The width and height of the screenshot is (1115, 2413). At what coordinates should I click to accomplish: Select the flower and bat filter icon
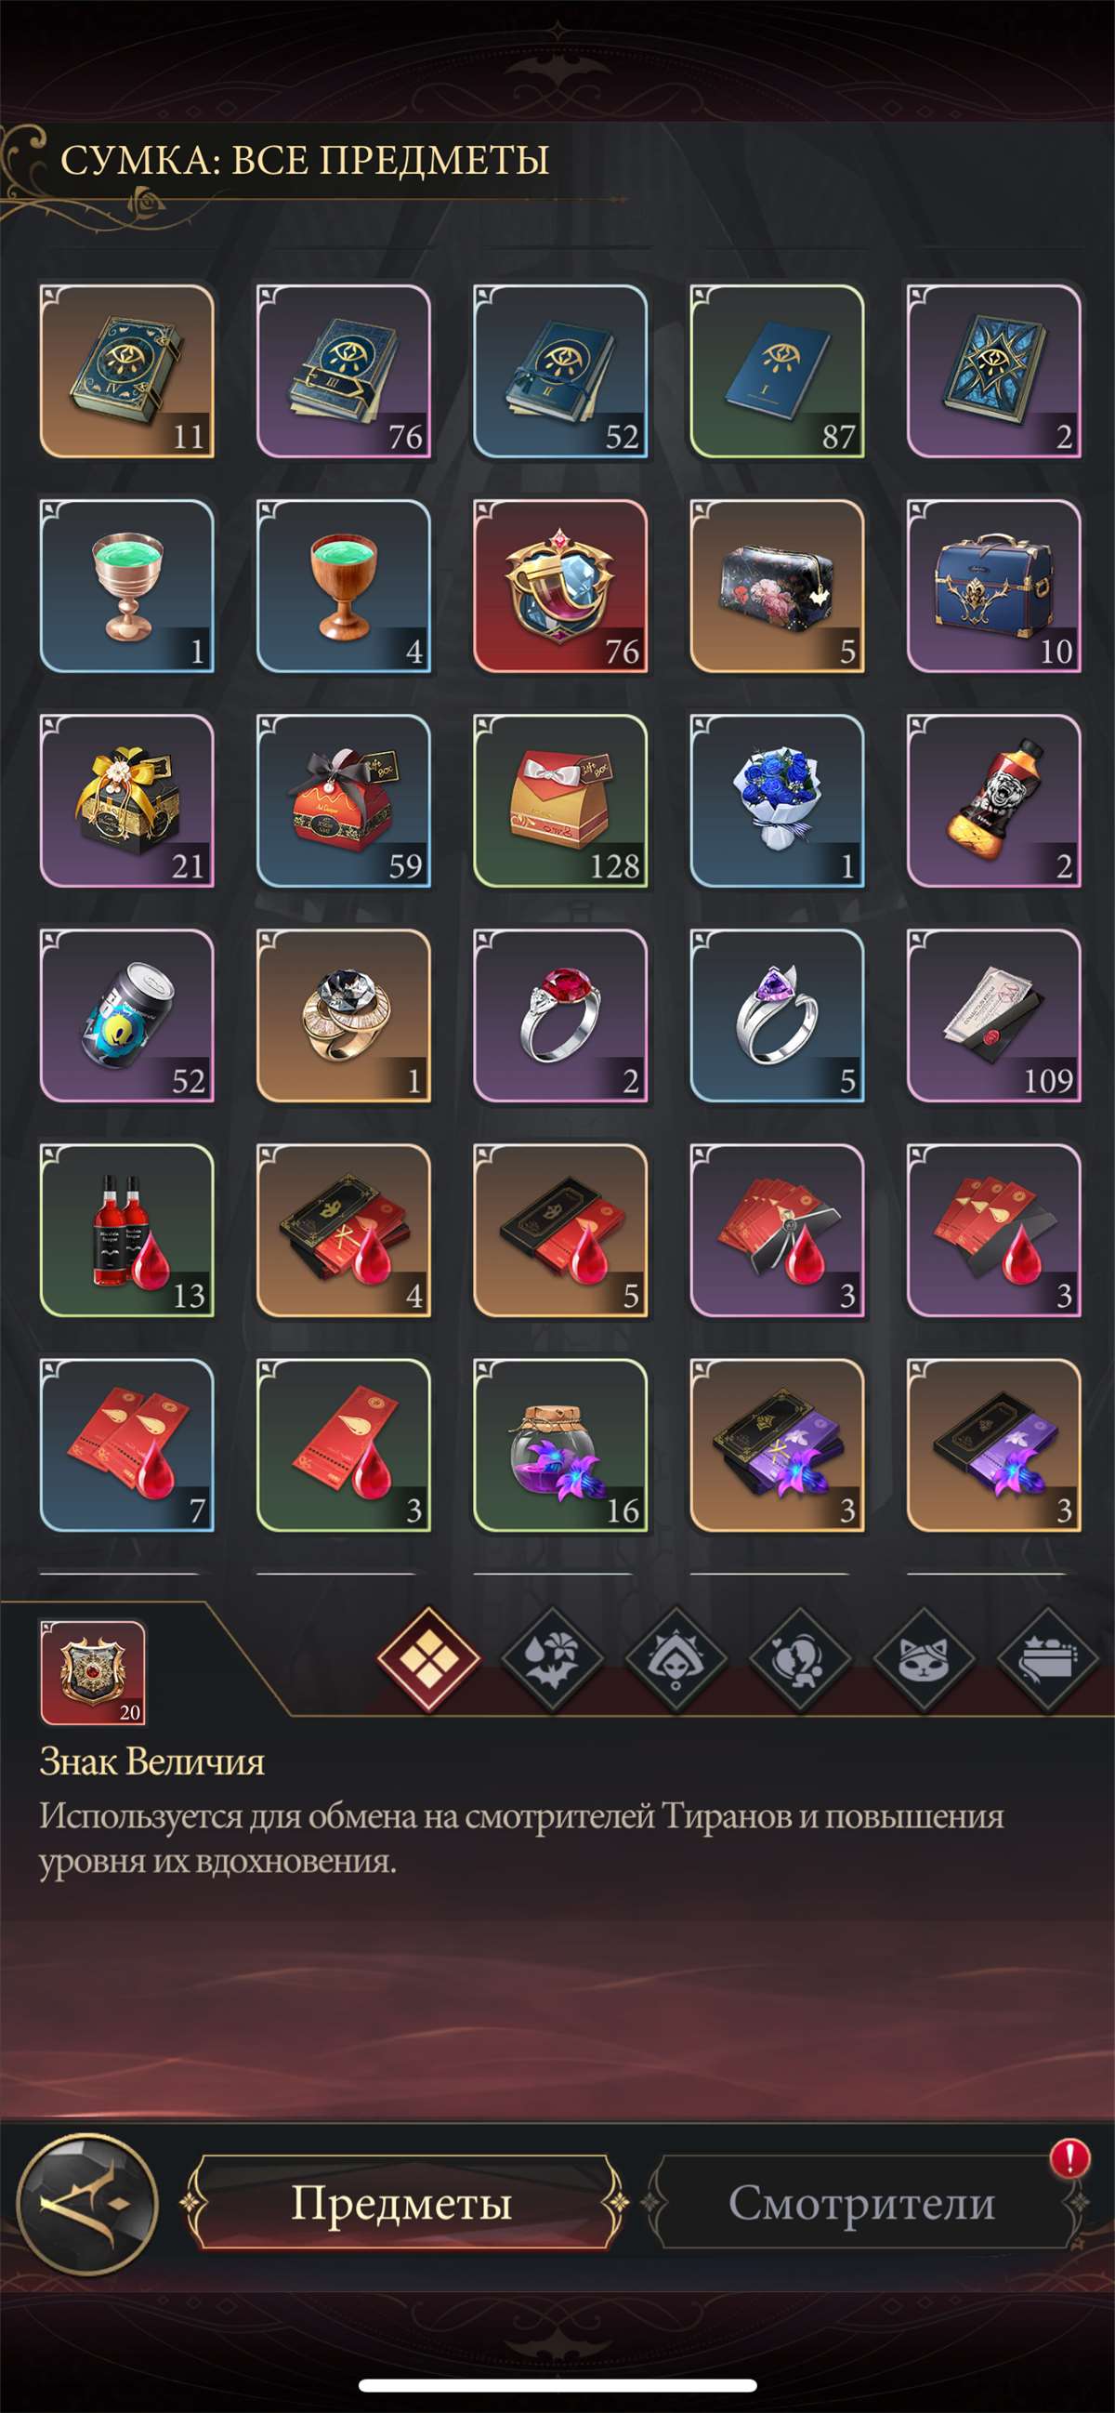click(x=552, y=1659)
